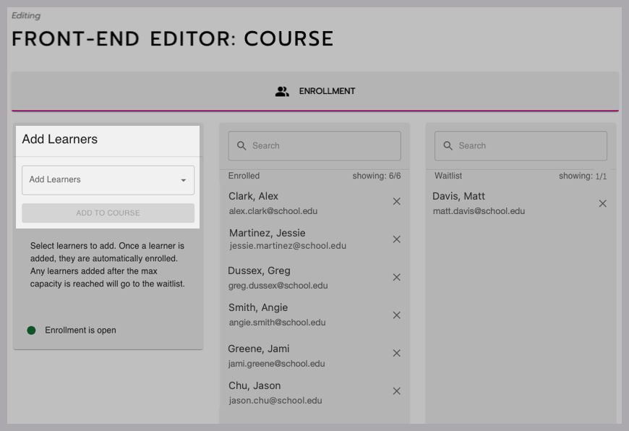Image resolution: width=629 pixels, height=431 pixels.
Task: Click the email jami.greene@school.edu
Action: [x=276, y=364]
